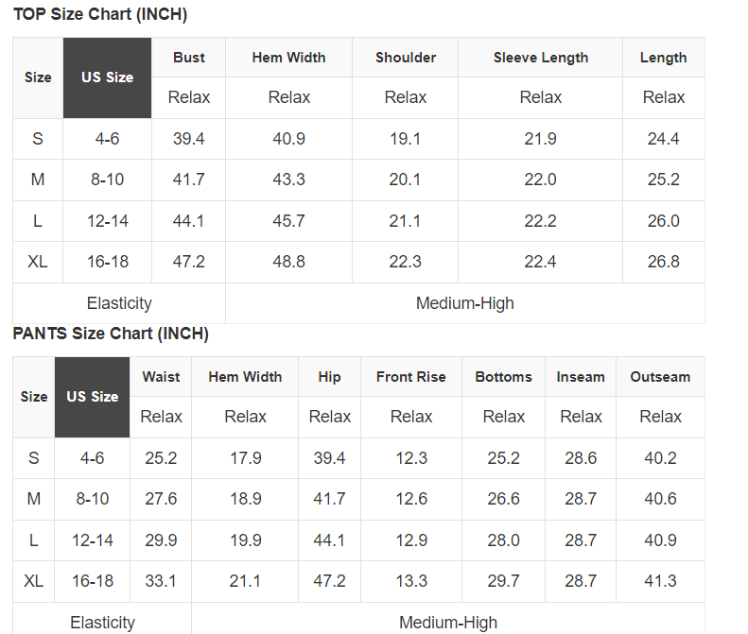Click the Front Rise column header

pyautogui.click(x=410, y=377)
